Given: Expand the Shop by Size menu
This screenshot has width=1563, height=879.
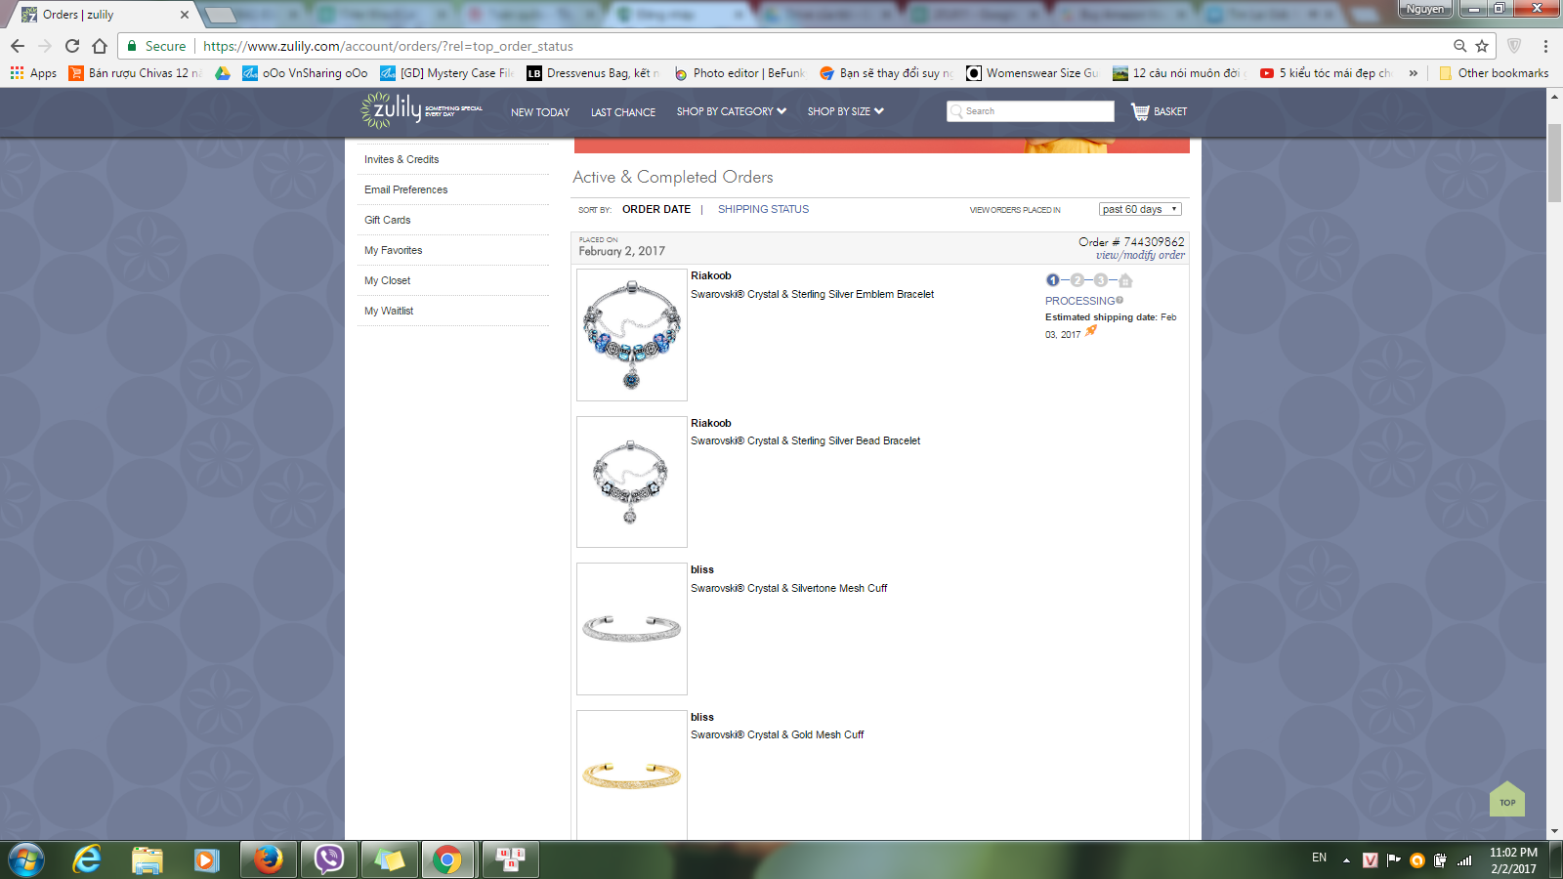Looking at the screenshot, I should pyautogui.click(x=845, y=111).
